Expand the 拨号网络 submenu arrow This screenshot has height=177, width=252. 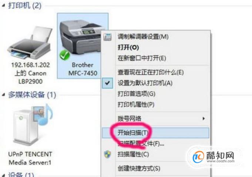(204, 118)
